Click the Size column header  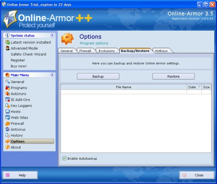point(207,87)
